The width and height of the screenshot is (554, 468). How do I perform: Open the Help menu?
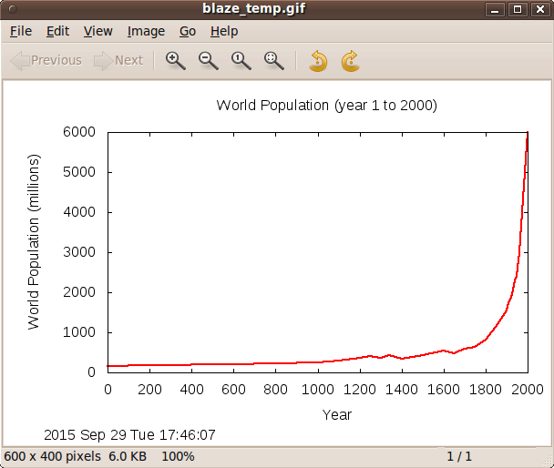(224, 31)
